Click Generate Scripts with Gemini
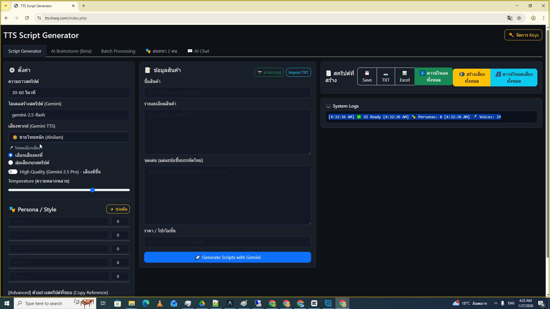The image size is (550, 309). click(227, 257)
